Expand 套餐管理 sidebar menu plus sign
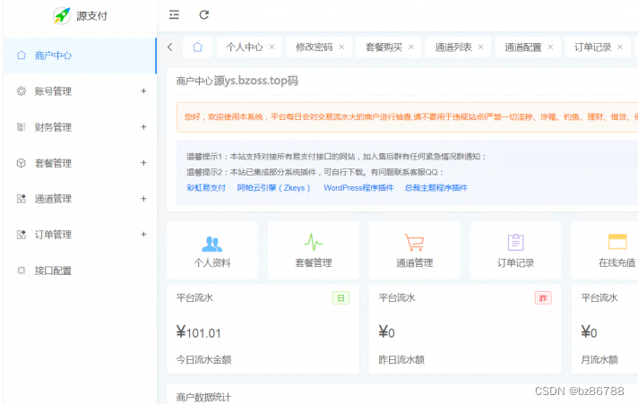Screen dimensions: 638x404 point(143,163)
